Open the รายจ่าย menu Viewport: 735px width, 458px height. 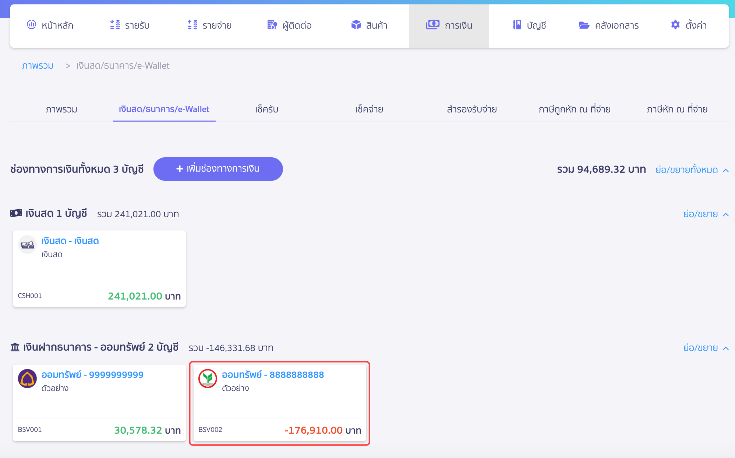tap(209, 25)
